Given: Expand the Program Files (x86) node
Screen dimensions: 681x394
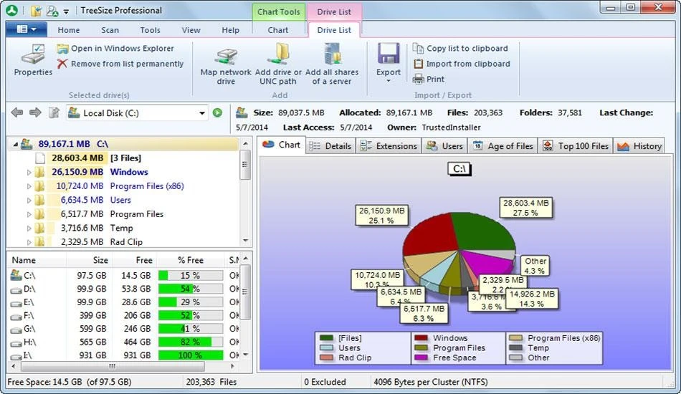Looking at the screenshot, I should [x=29, y=186].
